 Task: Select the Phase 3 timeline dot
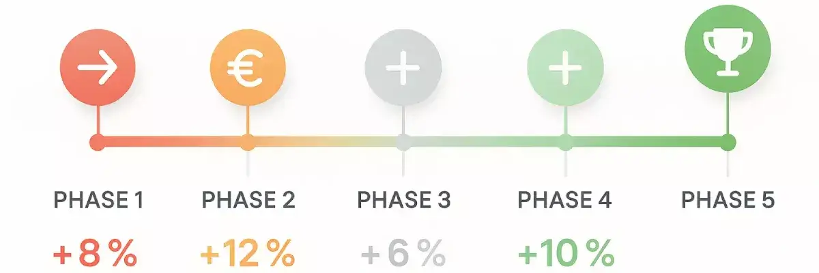[x=403, y=143]
